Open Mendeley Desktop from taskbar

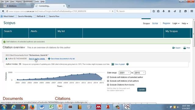[98, 107]
